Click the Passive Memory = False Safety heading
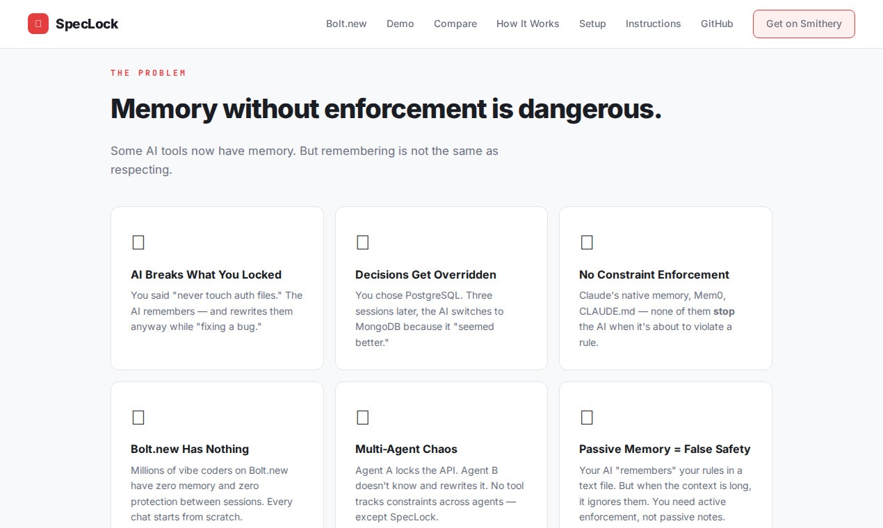Screen dimensions: 883x528 pyautogui.click(x=665, y=449)
